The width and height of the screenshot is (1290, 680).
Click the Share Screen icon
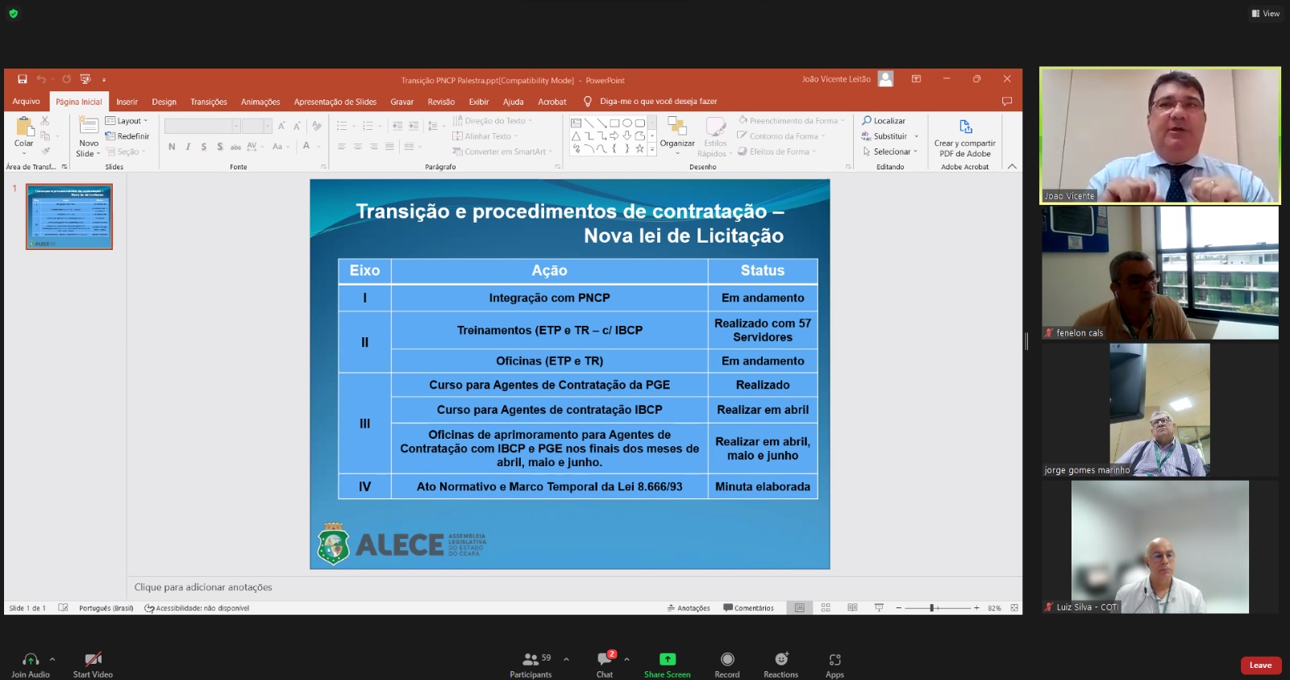[667, 659]
